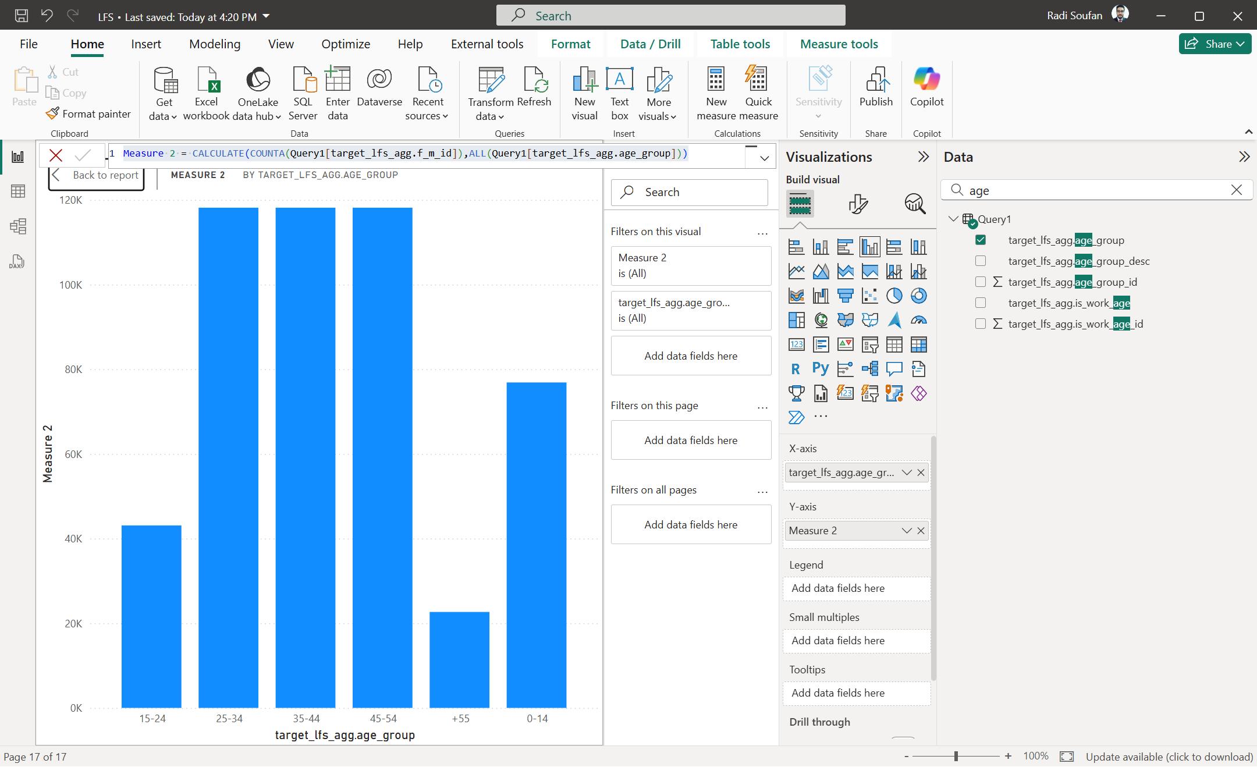Check the target_lfs_agg.age_group_id field
The image size is (1257, 767).
coord(981,282)
